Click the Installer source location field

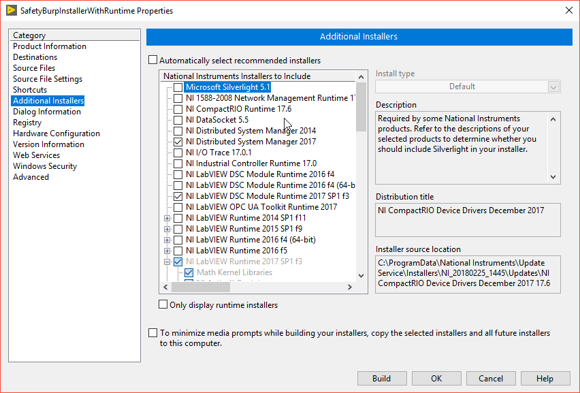468,274
